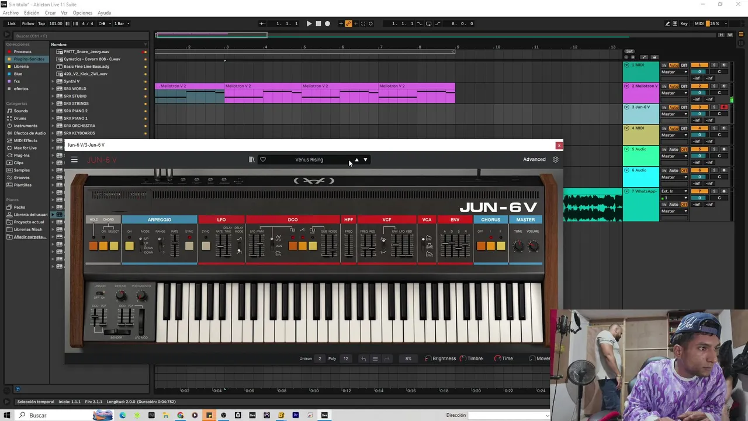
Task: Click the plugin redo arrow icon
Action: tap(387, 358)
